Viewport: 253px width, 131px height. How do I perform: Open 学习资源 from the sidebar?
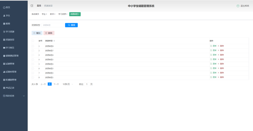coord(9,32)
